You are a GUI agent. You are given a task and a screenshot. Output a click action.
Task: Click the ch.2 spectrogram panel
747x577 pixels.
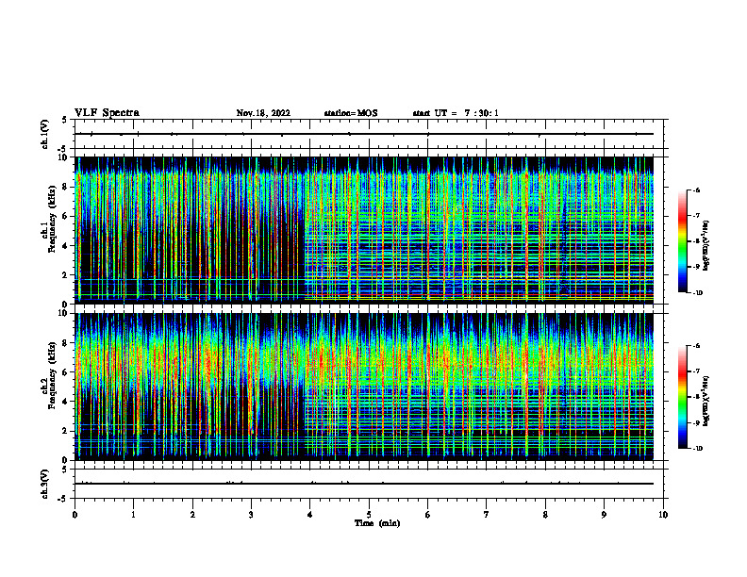coord(364,387)
